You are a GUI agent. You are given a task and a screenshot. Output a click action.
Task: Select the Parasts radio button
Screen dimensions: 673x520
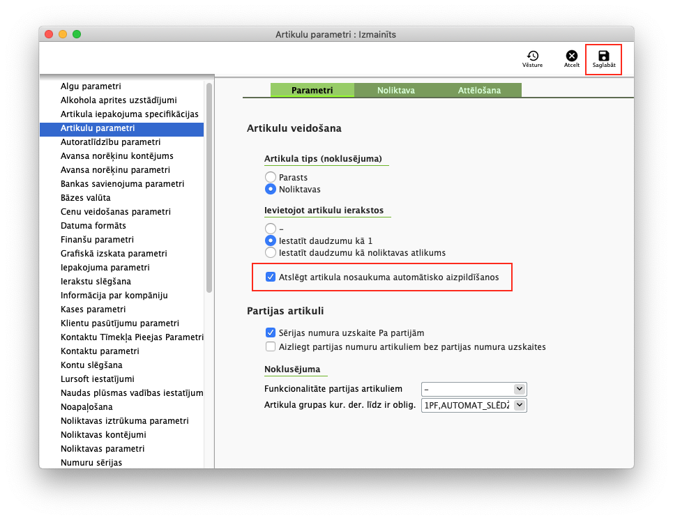pos(271,178)
